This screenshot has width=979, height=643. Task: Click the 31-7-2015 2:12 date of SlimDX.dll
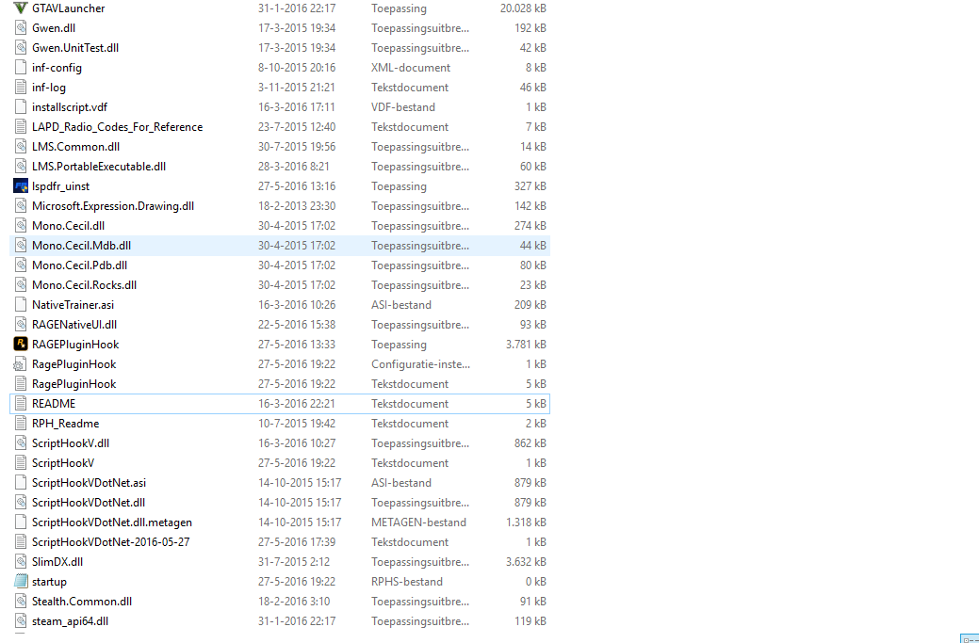(x=294, y=562)
